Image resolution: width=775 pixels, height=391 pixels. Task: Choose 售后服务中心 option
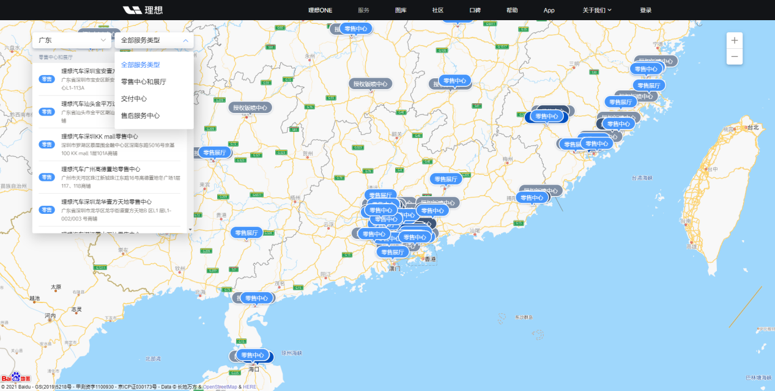(x=154, y=115)
